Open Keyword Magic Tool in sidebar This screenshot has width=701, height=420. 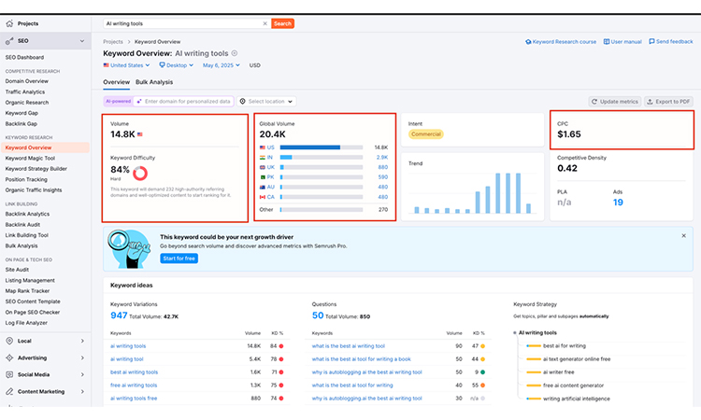tap(30, 158)
